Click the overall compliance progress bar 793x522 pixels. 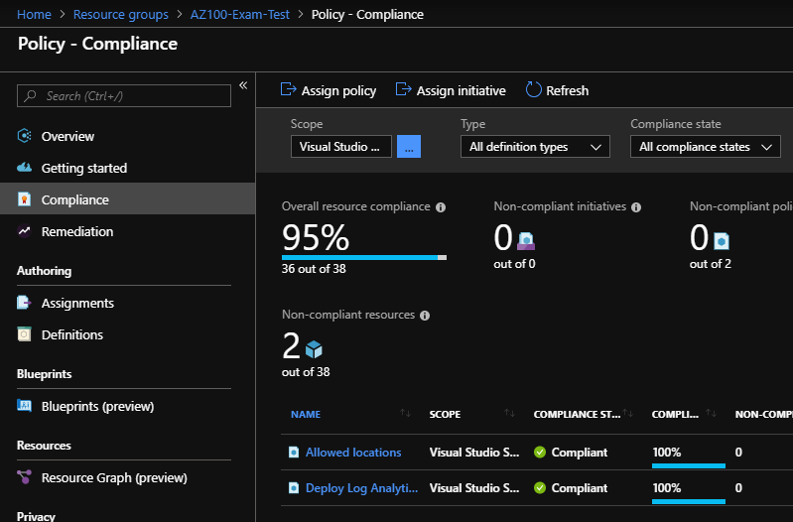363,257
